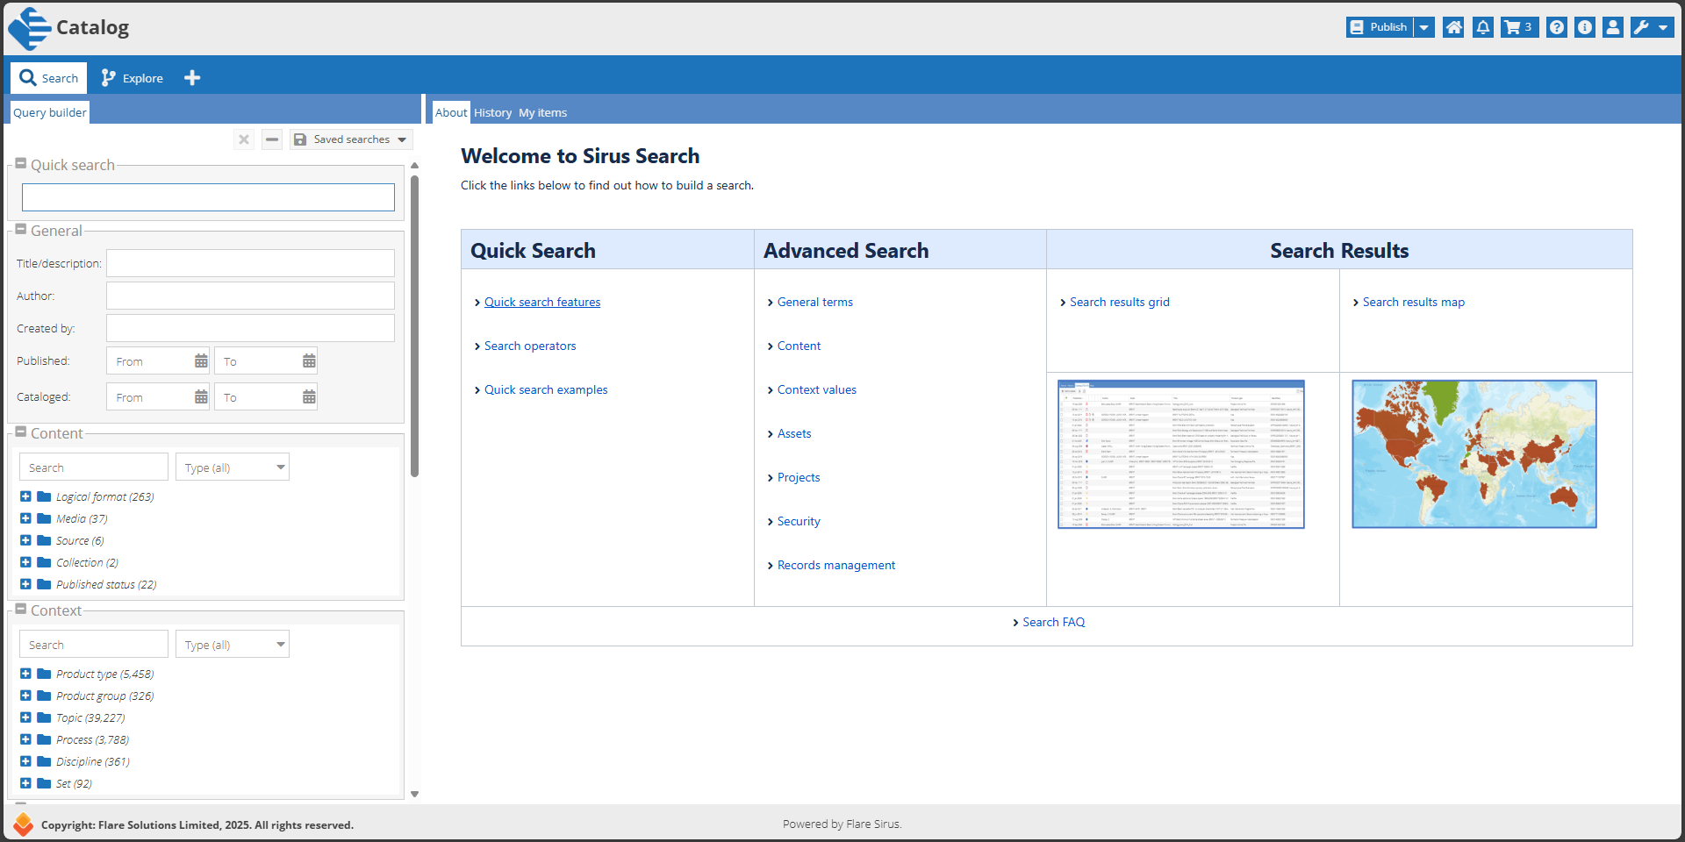Click the home icon in top toolbar
Screen dimensions: 1685x842
pos(1453,27)
